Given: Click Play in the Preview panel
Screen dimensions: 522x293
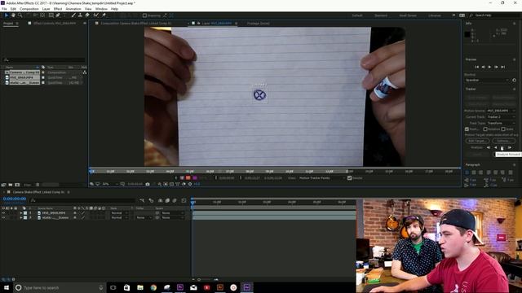Looking at the screenshot, I should (x=489, y=67).
